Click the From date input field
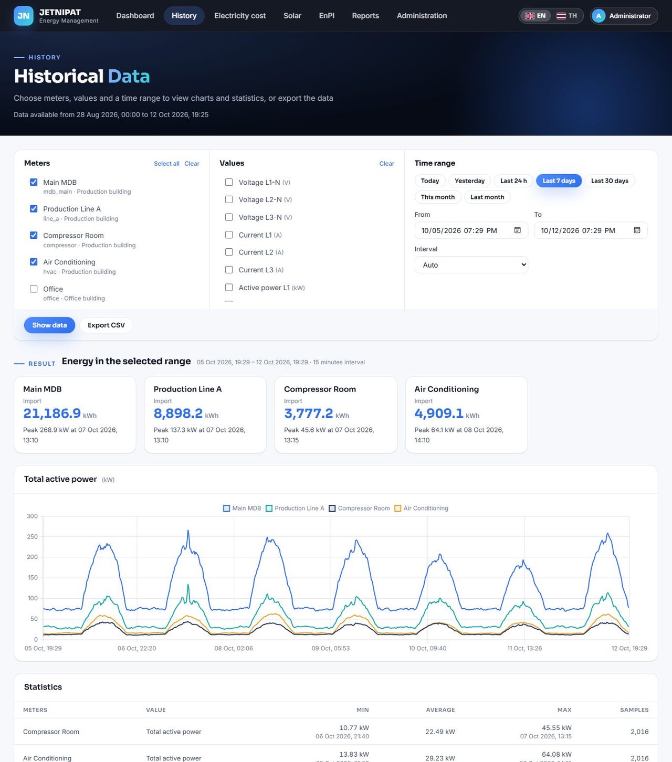This screenshot has height=762, width=672. click(x=471, y=230)
